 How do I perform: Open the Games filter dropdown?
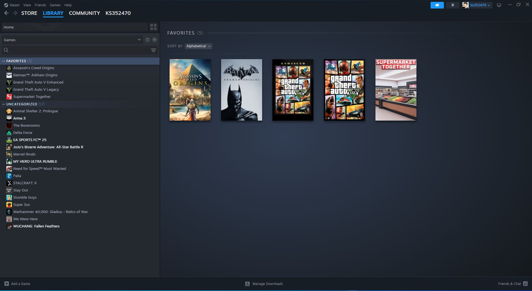tap(72, 40)
